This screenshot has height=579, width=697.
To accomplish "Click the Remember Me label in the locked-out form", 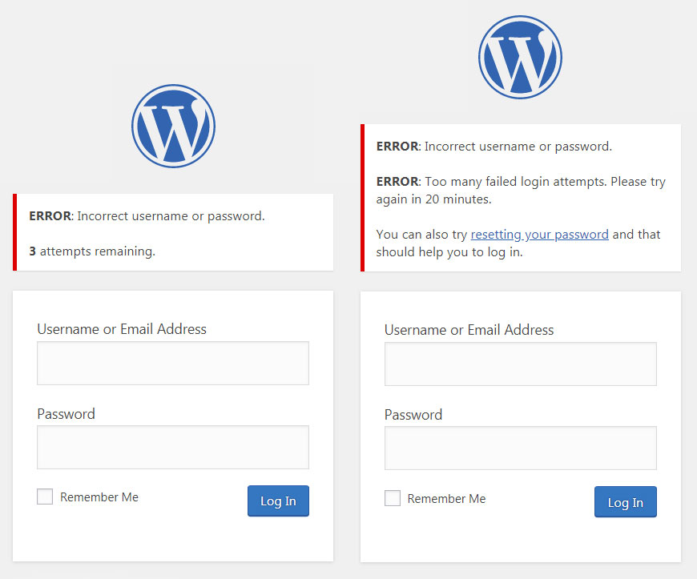I will pos(446,499).
